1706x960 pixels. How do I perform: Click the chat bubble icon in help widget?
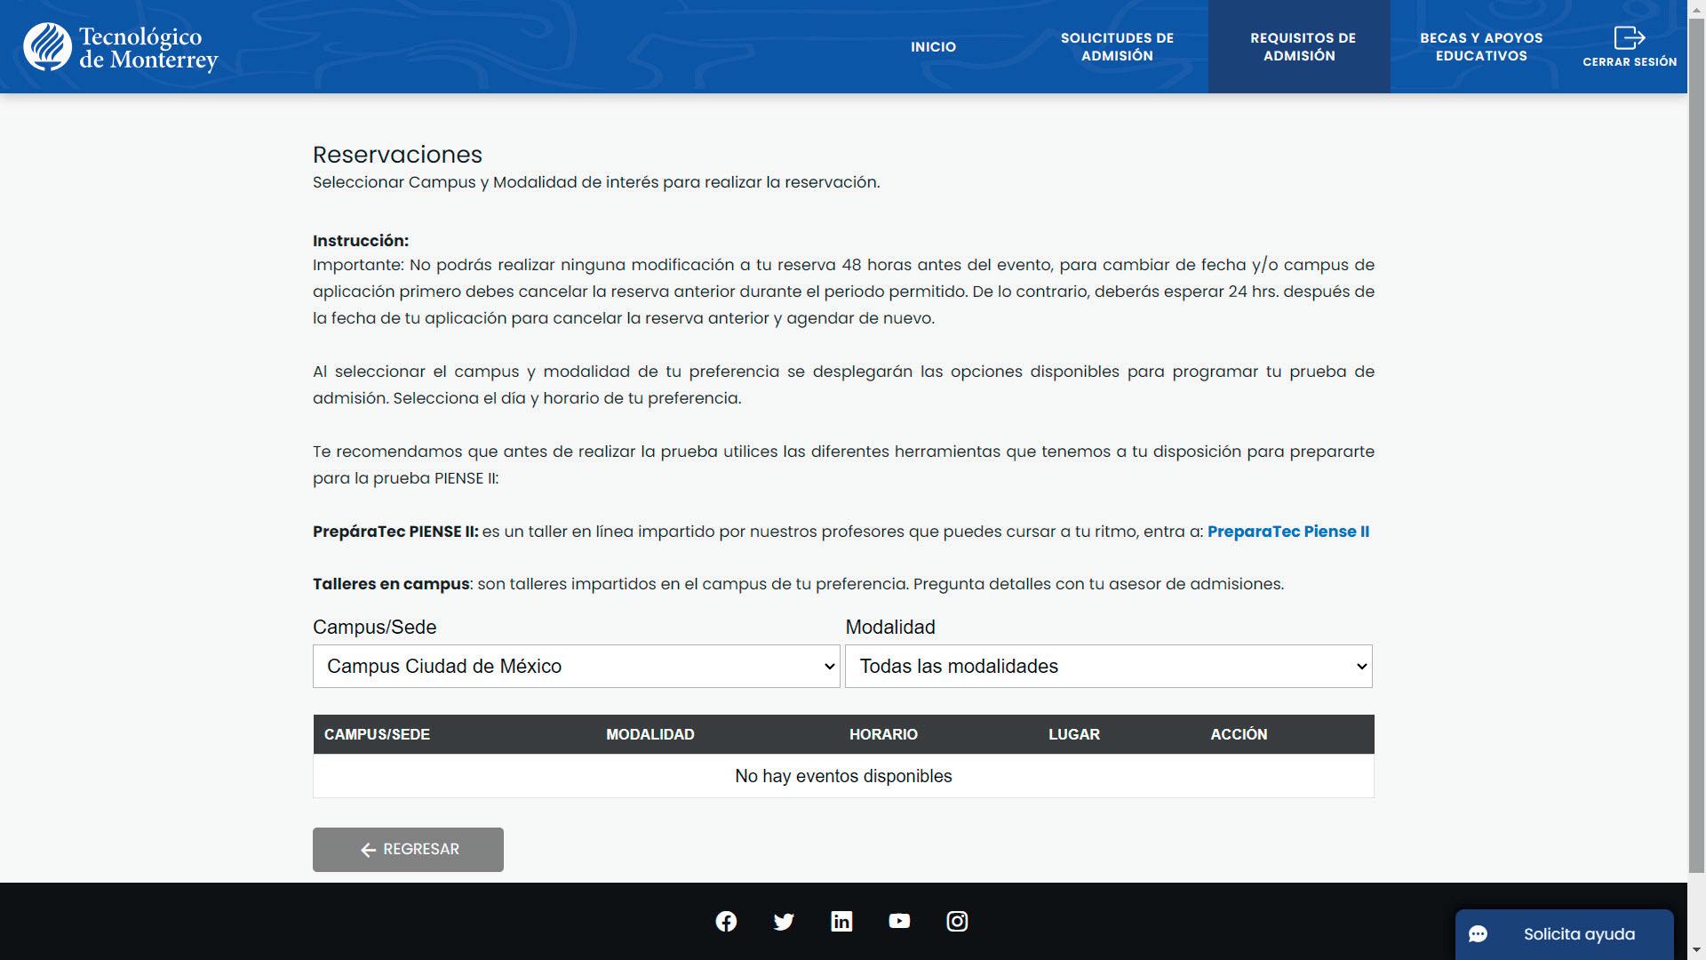click(1479, 934)
